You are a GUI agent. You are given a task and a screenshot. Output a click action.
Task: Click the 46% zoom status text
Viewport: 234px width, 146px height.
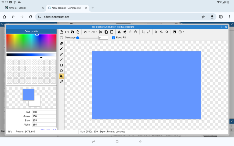click(x=10, y=132)
